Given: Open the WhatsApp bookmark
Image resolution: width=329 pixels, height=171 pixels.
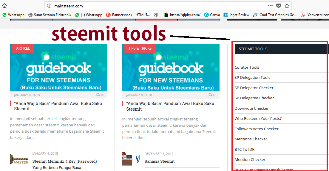Looking at the screenshot, I should [x=13, y=15].
